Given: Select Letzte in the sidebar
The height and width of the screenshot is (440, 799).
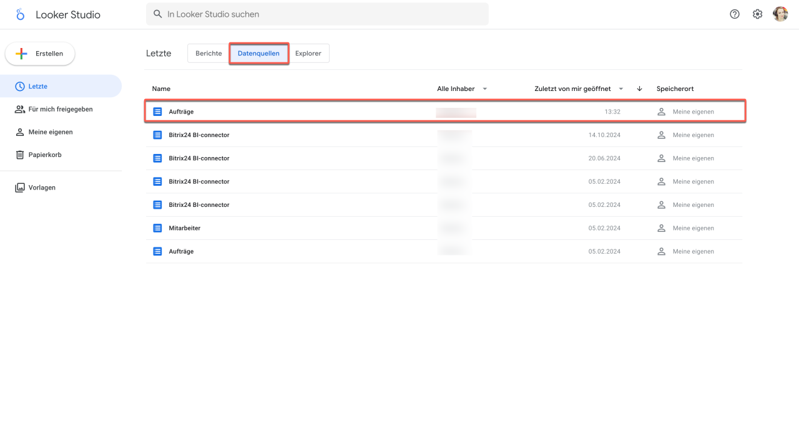Looking at the screenshot, I should 38,87.
